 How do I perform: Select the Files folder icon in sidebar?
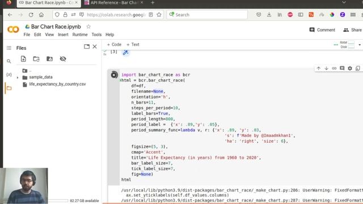pyautogui.click(x=9, y=88)
